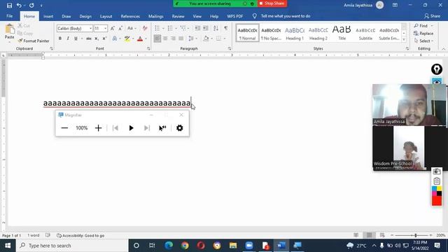Align text to the right
This screenshot has height=252, width=448.
[173, 38]
